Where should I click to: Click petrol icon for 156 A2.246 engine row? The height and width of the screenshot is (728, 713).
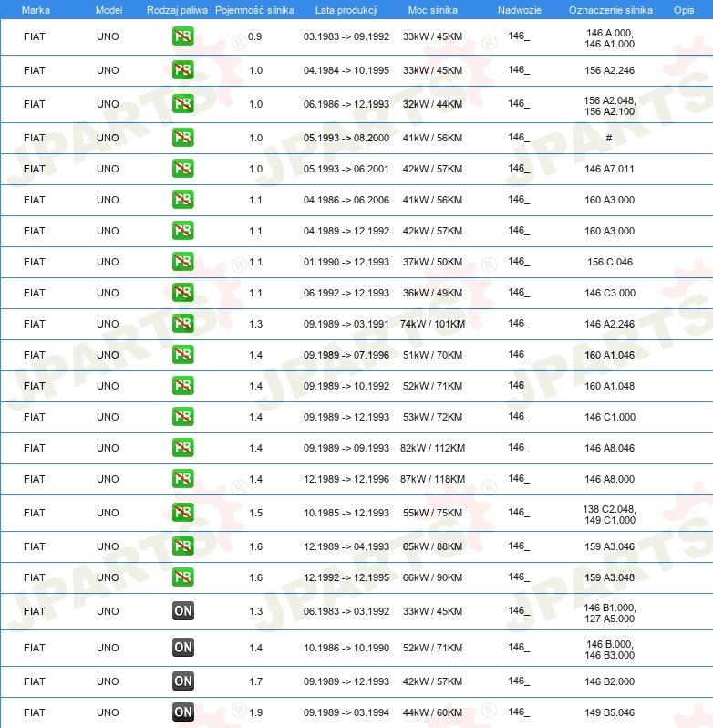tap(182, 70)
